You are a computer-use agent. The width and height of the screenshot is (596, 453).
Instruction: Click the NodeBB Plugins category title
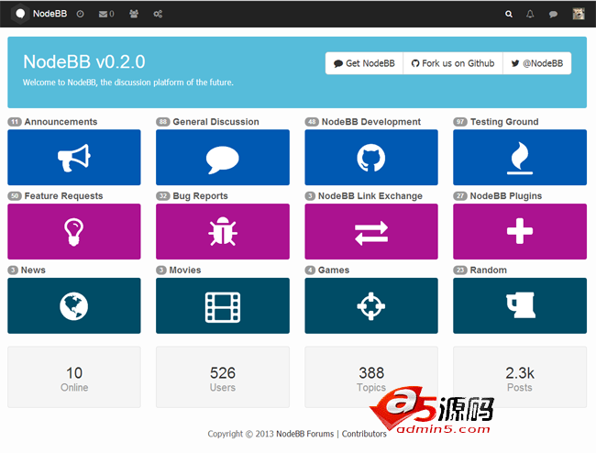pyautogui.click(x=506, y=195)
